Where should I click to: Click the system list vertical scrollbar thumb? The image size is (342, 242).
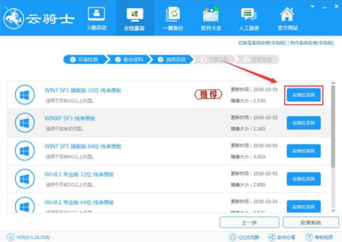tap(333, 126)
